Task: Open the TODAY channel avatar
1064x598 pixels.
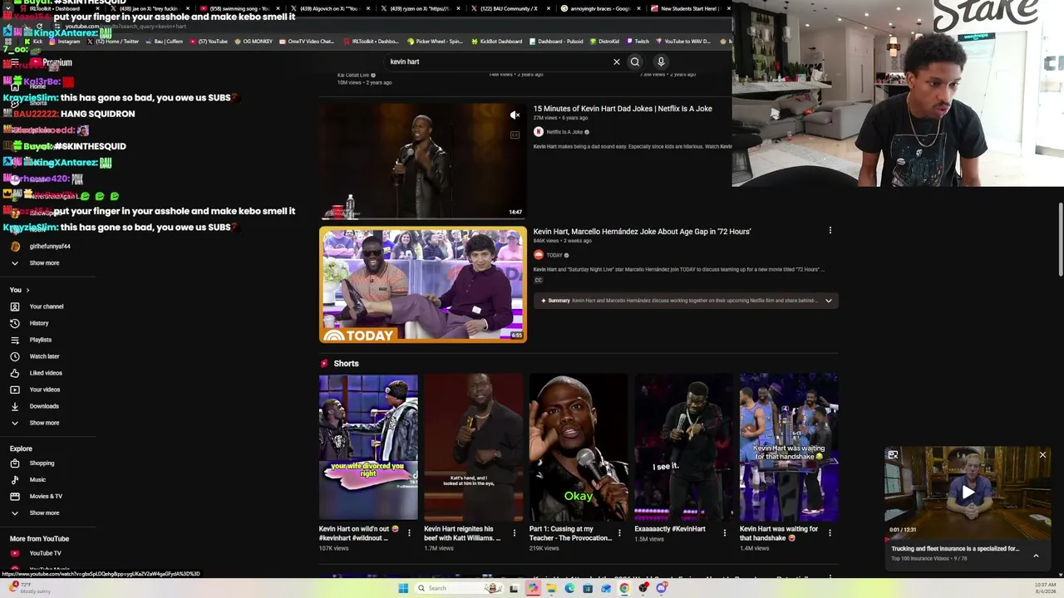Action: [x=539, y=255]
